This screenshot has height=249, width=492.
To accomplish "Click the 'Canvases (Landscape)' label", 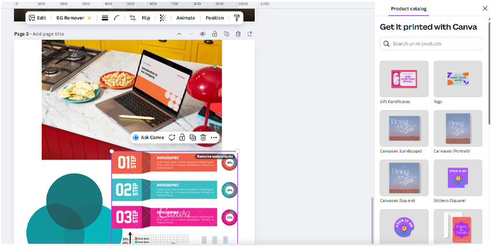I will (x=401, y=151).
